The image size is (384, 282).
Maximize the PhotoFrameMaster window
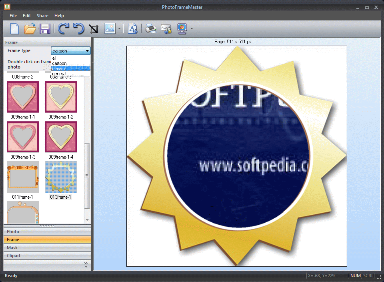pos(367,7)
